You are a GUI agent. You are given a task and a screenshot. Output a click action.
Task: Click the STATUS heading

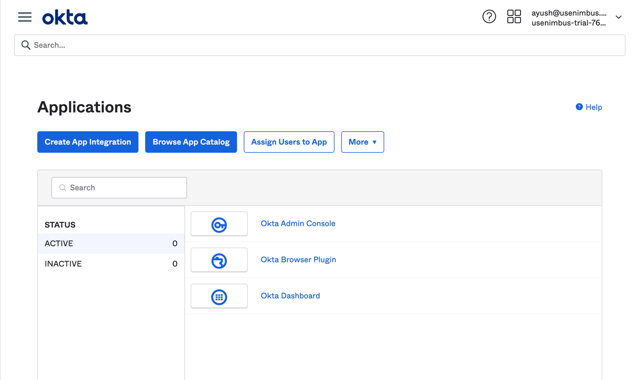click(x=60, y=225)
